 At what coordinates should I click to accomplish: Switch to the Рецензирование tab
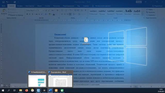(68, 6)
